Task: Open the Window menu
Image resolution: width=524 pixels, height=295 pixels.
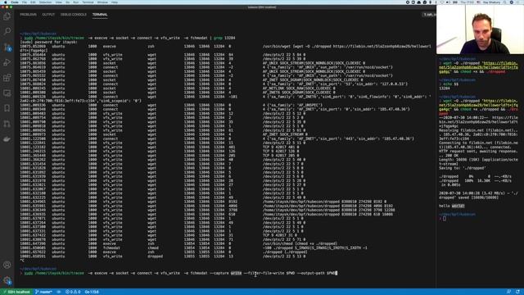Action: pos(102,2)
